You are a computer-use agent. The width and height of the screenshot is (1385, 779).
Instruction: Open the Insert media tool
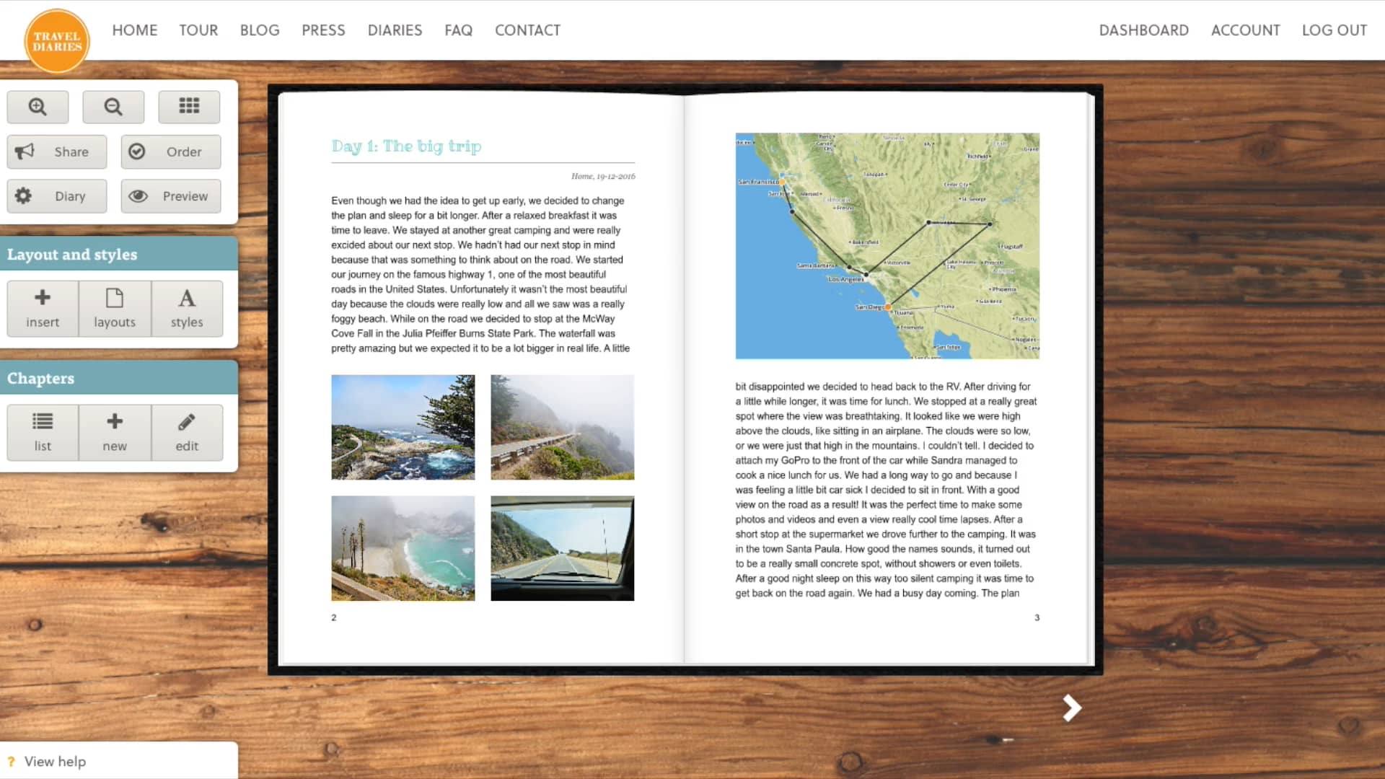[42, 308]
